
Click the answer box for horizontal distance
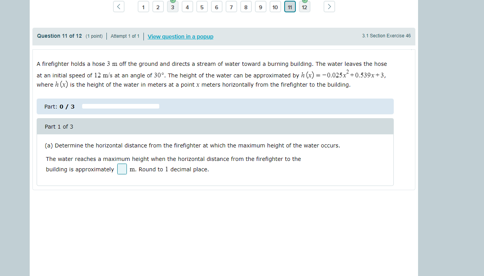click(x=122, y=169)
